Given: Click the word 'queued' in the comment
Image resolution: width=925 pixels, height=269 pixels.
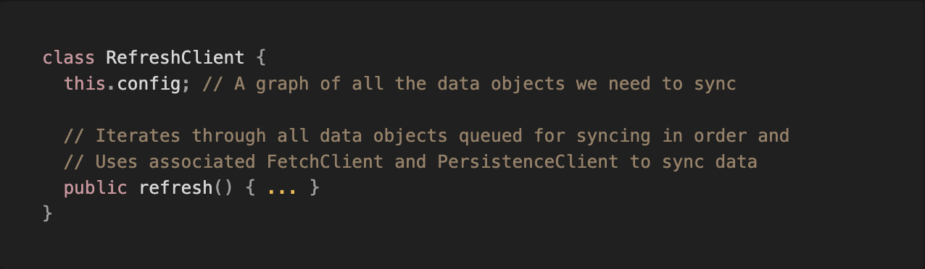Looking at the screenshot, I should pos(491,136).
